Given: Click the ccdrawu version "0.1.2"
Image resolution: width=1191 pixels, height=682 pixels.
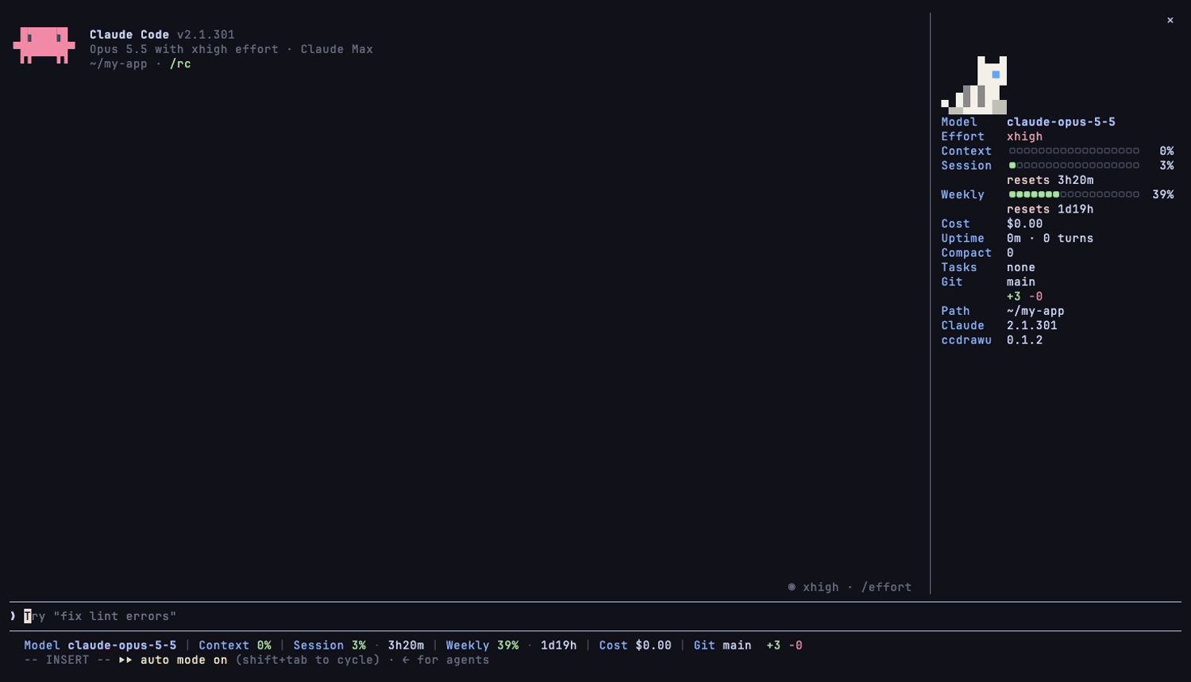Looking at the screenshot, I should (x=1024, y=340).
